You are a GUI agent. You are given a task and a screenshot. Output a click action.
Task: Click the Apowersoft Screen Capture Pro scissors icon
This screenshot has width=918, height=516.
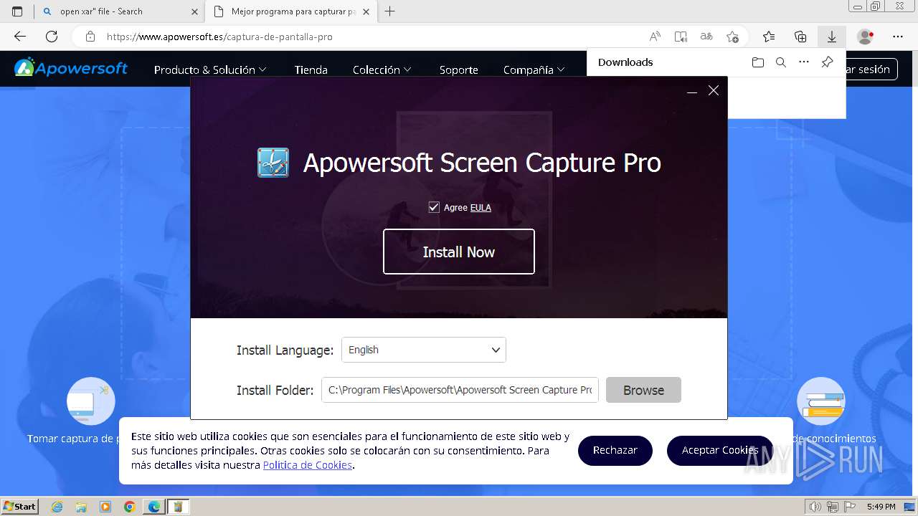click(x=273, y=163)
